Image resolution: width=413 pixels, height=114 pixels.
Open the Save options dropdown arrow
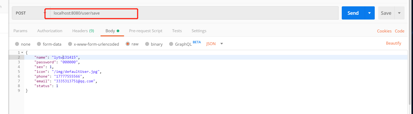coord(399,13)
